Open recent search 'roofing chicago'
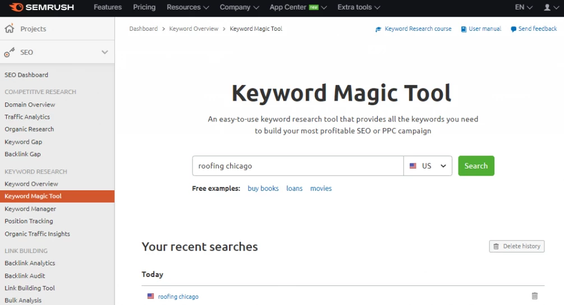The height and width of the screenshot is (305, 564). (178, 297)
